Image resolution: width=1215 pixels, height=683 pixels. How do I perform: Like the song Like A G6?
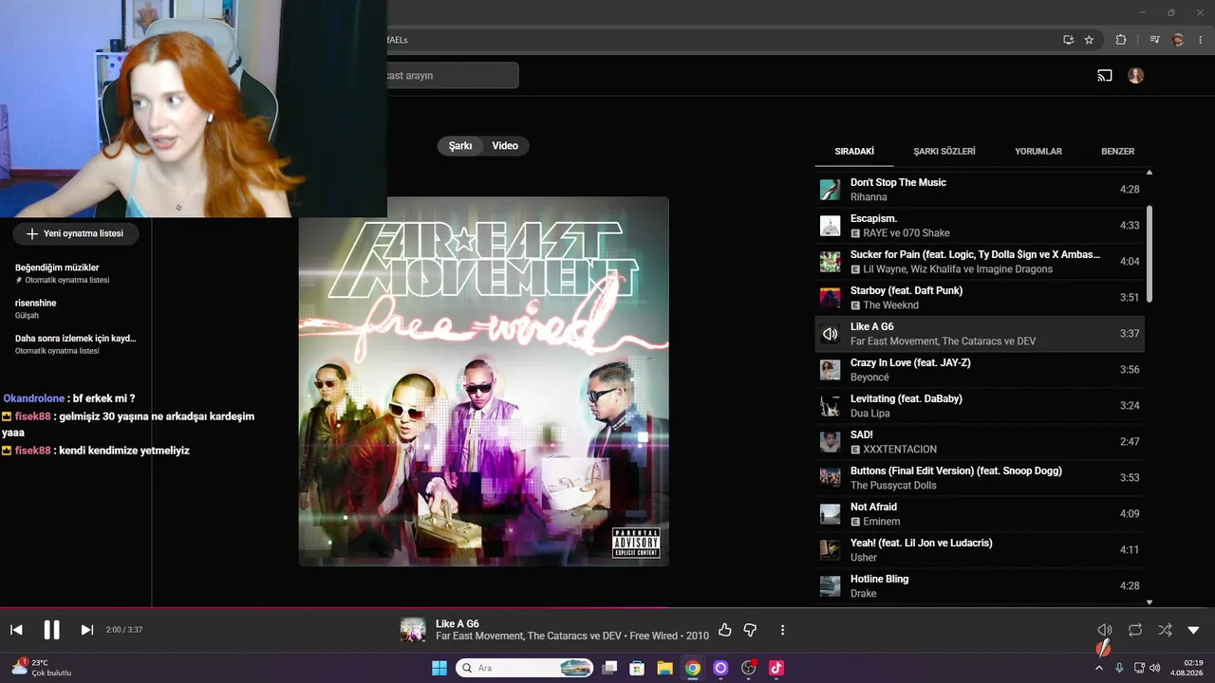725,630
